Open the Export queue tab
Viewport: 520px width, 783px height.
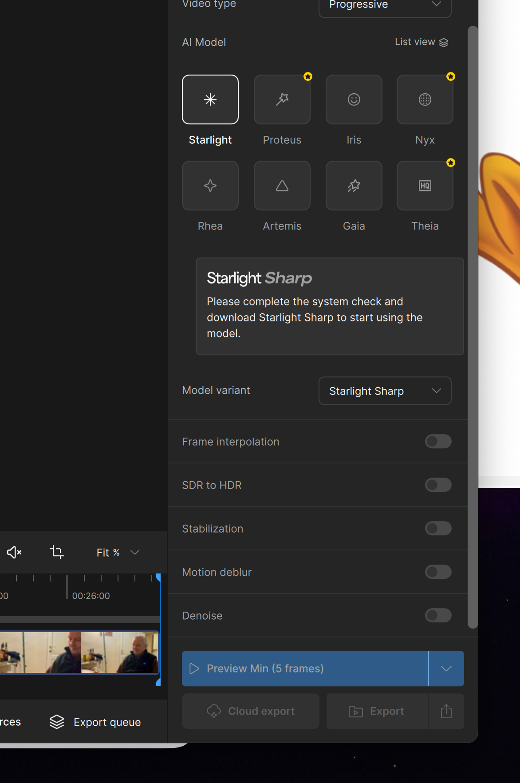point(95,722)
